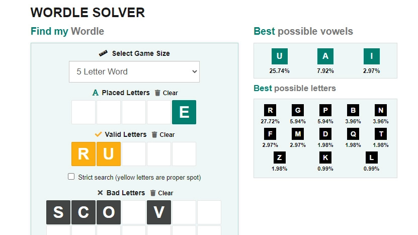Screen dimensions: 418x235
Task: Select the A vowel tile
Action: [x=325, y=56]
